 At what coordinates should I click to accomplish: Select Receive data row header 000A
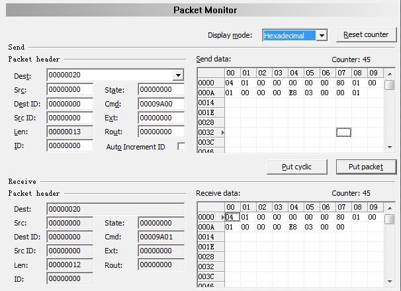(x=211, y=227)
